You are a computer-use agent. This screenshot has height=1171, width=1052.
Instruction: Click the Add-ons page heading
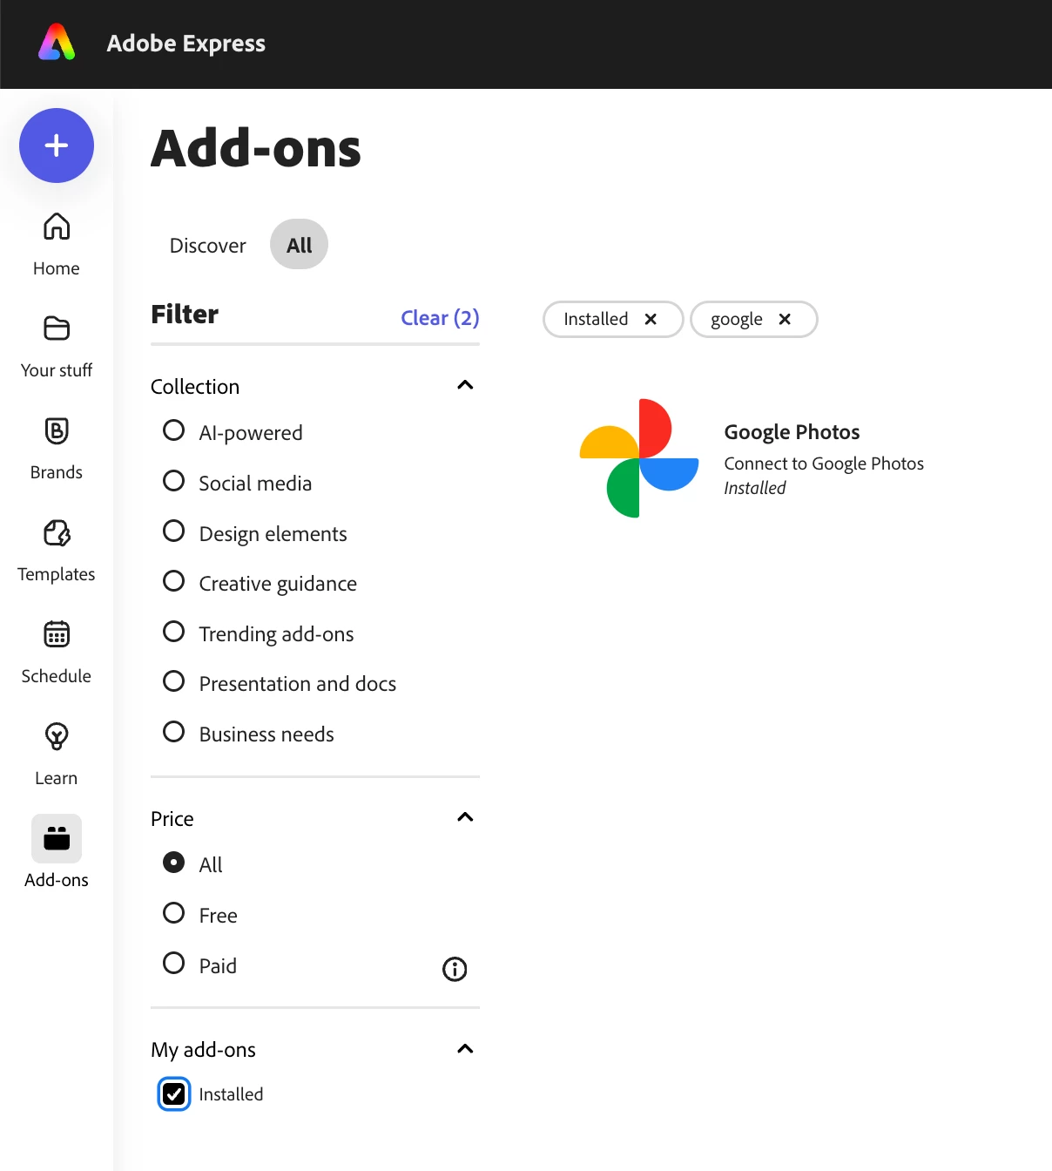(x=256, y=148)
